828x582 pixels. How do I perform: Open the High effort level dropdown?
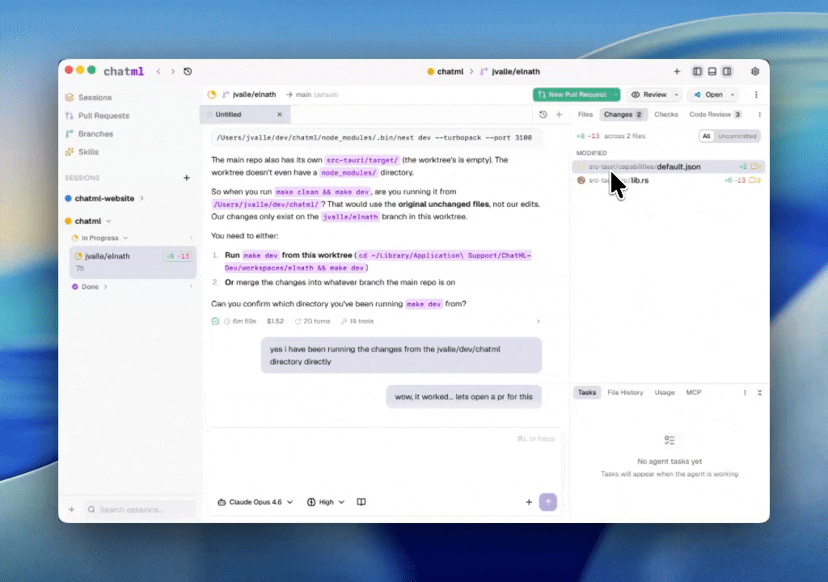(326, 502)
